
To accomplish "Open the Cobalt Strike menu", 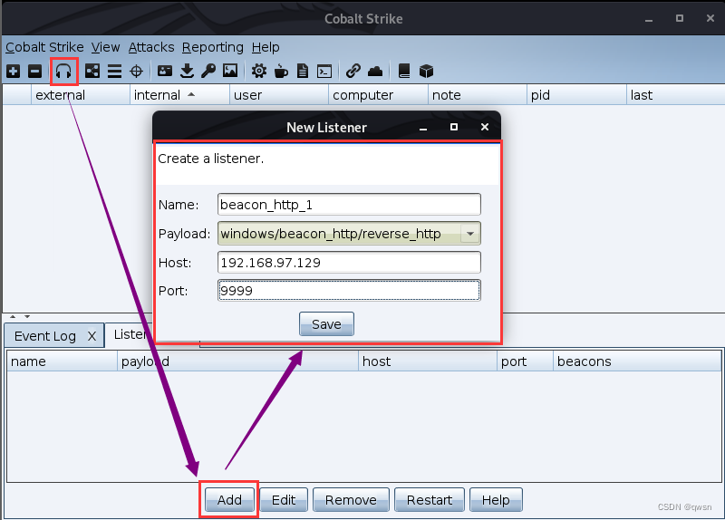I will point(44,47).
